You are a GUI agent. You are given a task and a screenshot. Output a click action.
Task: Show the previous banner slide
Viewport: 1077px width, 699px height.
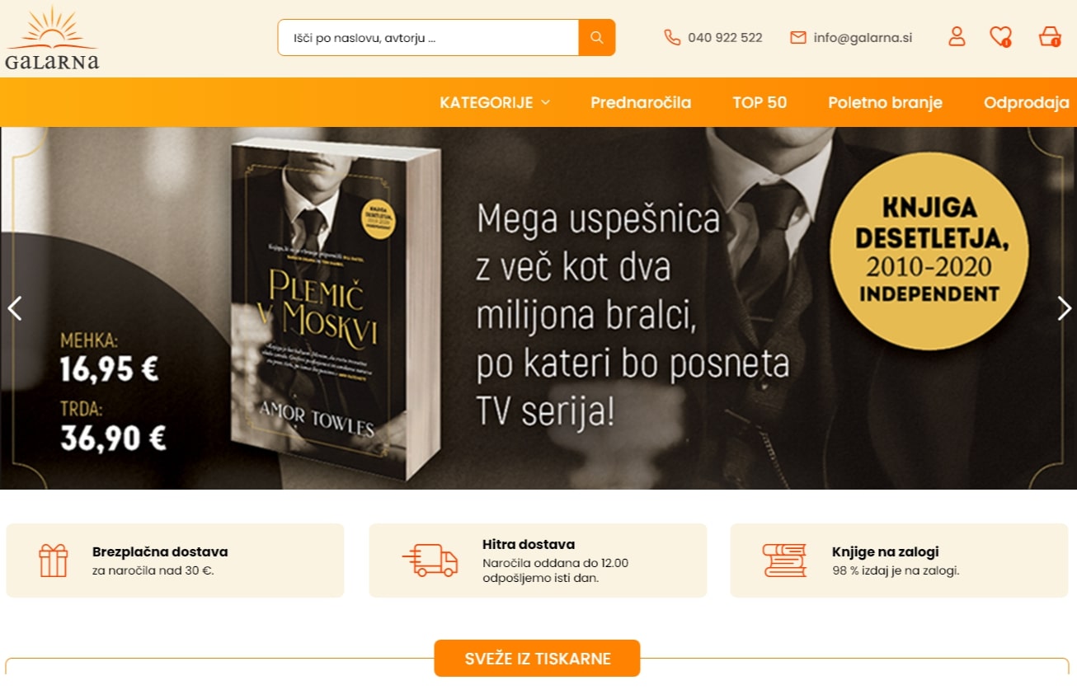(14, 308)
